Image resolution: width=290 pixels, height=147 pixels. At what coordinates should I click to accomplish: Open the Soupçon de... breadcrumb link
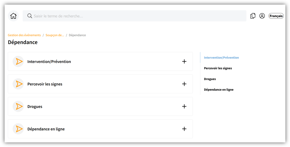pos(55,35)
